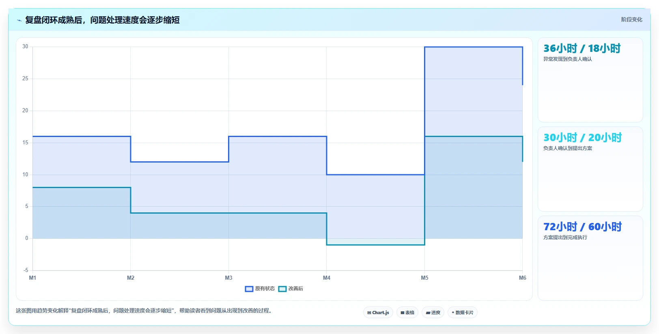Select the 表格 chip
The width and height of the screenshot is (659, 334).
(407, 313)
